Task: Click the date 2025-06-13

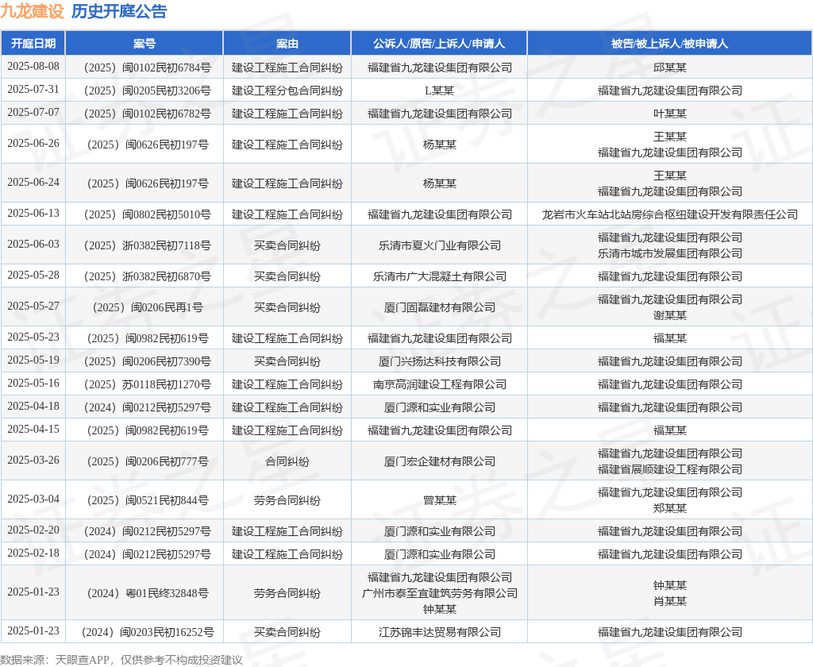Action: pyautogui.click(x=33, y=213)
